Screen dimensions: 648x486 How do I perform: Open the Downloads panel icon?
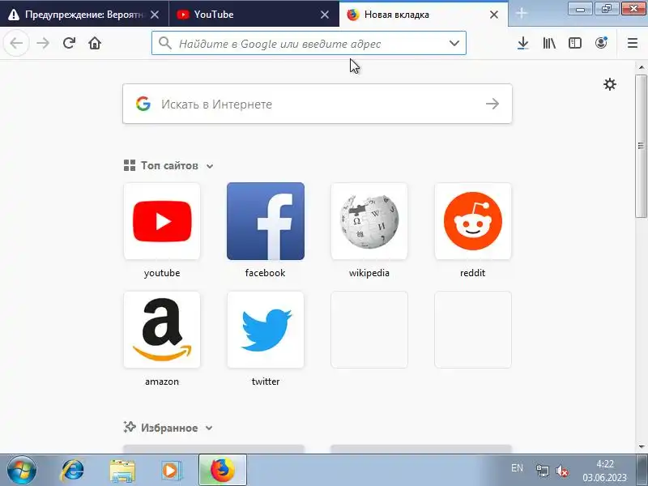pyautogui.click(x=523, y=43)
